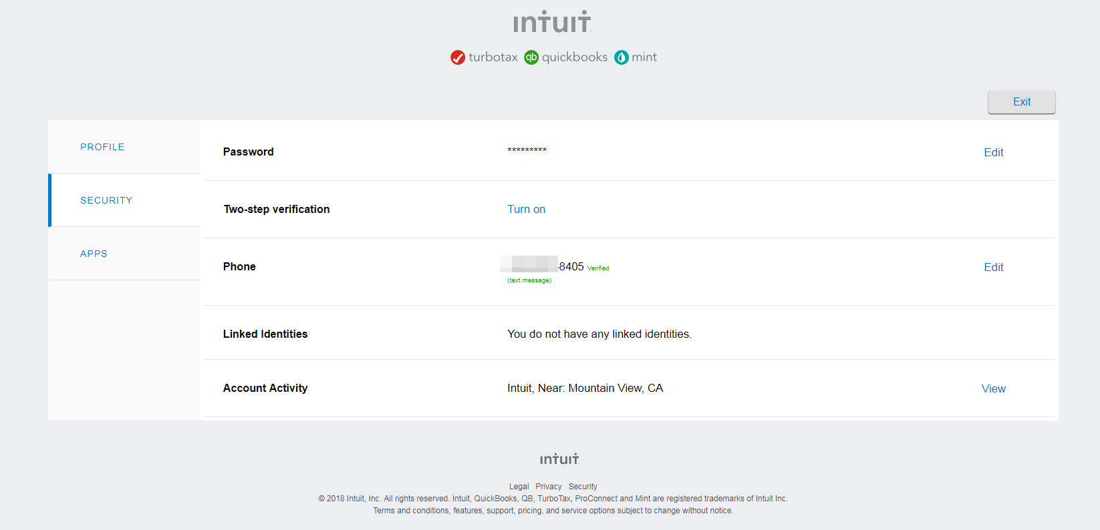Click the QuickBooks green qb icon
Viewport: 1100px width, 530px height.
[531, 57]
